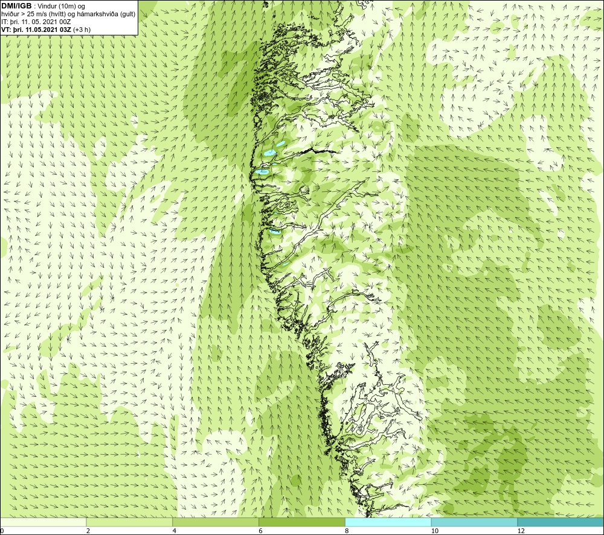Click the 6–8 m/s dark green legend band
Screen dimensions: 604x535
[302, 522]
